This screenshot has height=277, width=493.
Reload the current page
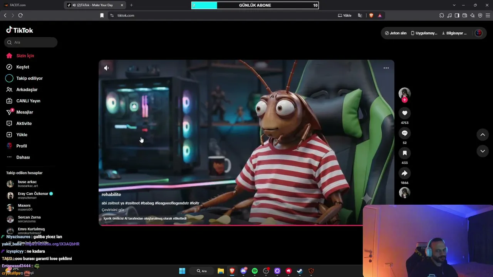pos(20,15)
